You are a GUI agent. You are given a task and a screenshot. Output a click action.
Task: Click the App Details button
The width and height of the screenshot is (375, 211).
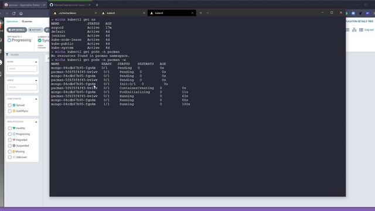click(x=17, y=30)
